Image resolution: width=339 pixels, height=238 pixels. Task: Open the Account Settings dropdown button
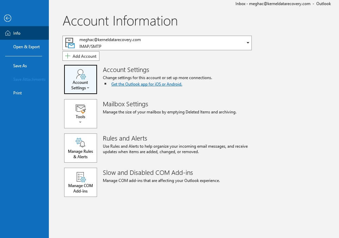pyautogui.click(x=80, y=79)
